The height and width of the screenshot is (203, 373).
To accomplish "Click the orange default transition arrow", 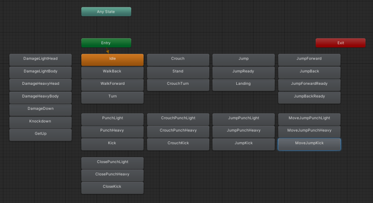I will point(108,51).
